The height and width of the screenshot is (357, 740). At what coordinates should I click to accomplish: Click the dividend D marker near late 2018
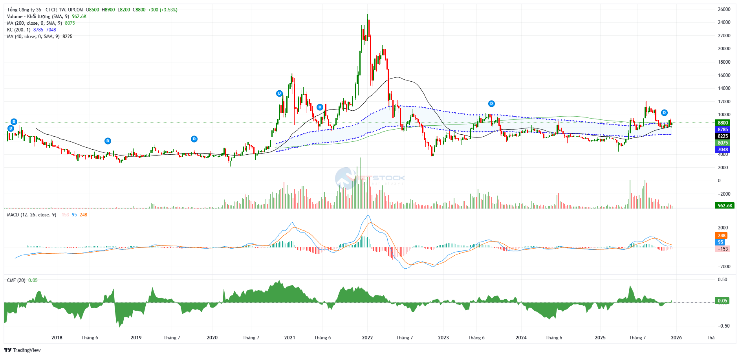click(108, 141)
